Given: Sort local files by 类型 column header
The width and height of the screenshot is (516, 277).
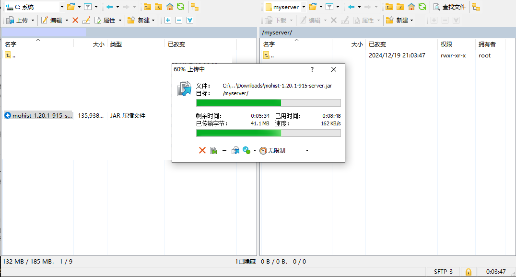Looking at the screenshot, I should (116, 44).
